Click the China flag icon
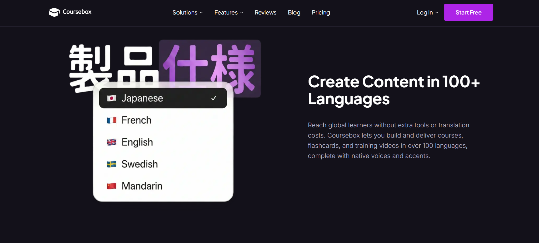 111,186
